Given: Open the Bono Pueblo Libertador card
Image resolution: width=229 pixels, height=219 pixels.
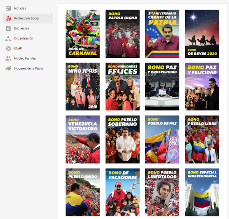Looking at the screenshot, I should [162, 192].
